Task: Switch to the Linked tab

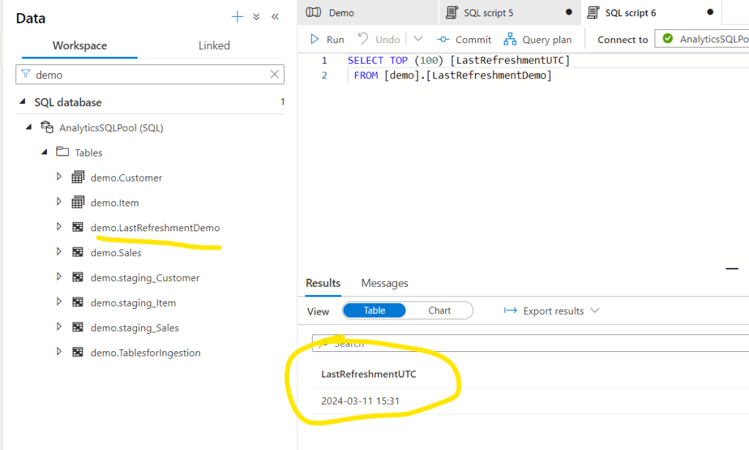Action: coord(214,45)
